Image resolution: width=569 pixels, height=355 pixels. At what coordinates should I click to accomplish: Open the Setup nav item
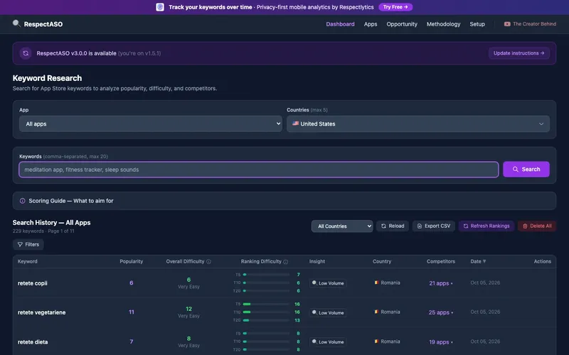(x=477, y=24)
